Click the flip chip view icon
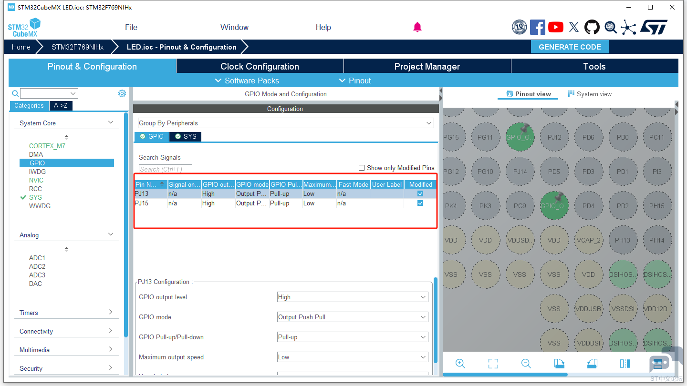This screenshot has height=386, width=687. tap(625, 364)
